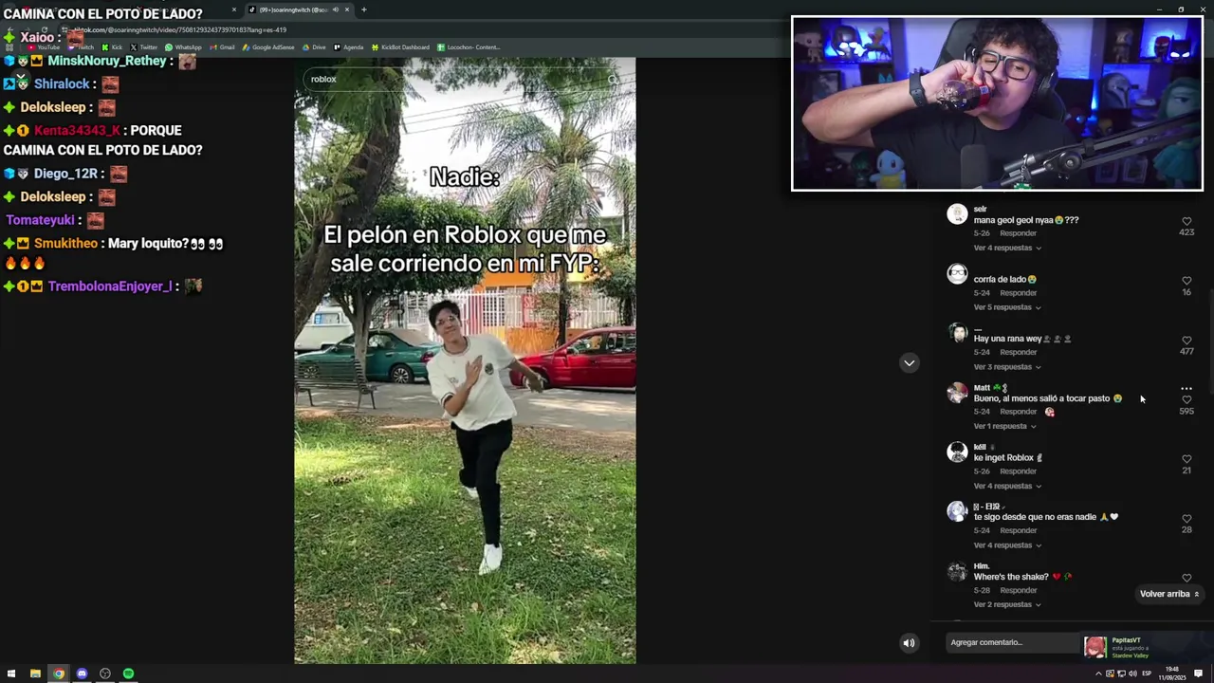
Task: Open a new browser tab
Action: point(363,9)
